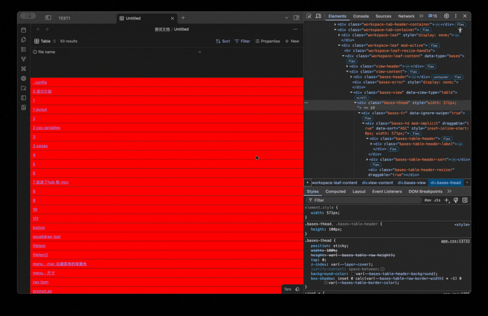Toggle the computed styles sidebar icon
The width and height of the screenshot is (488, 316).
tap(465, 200)
